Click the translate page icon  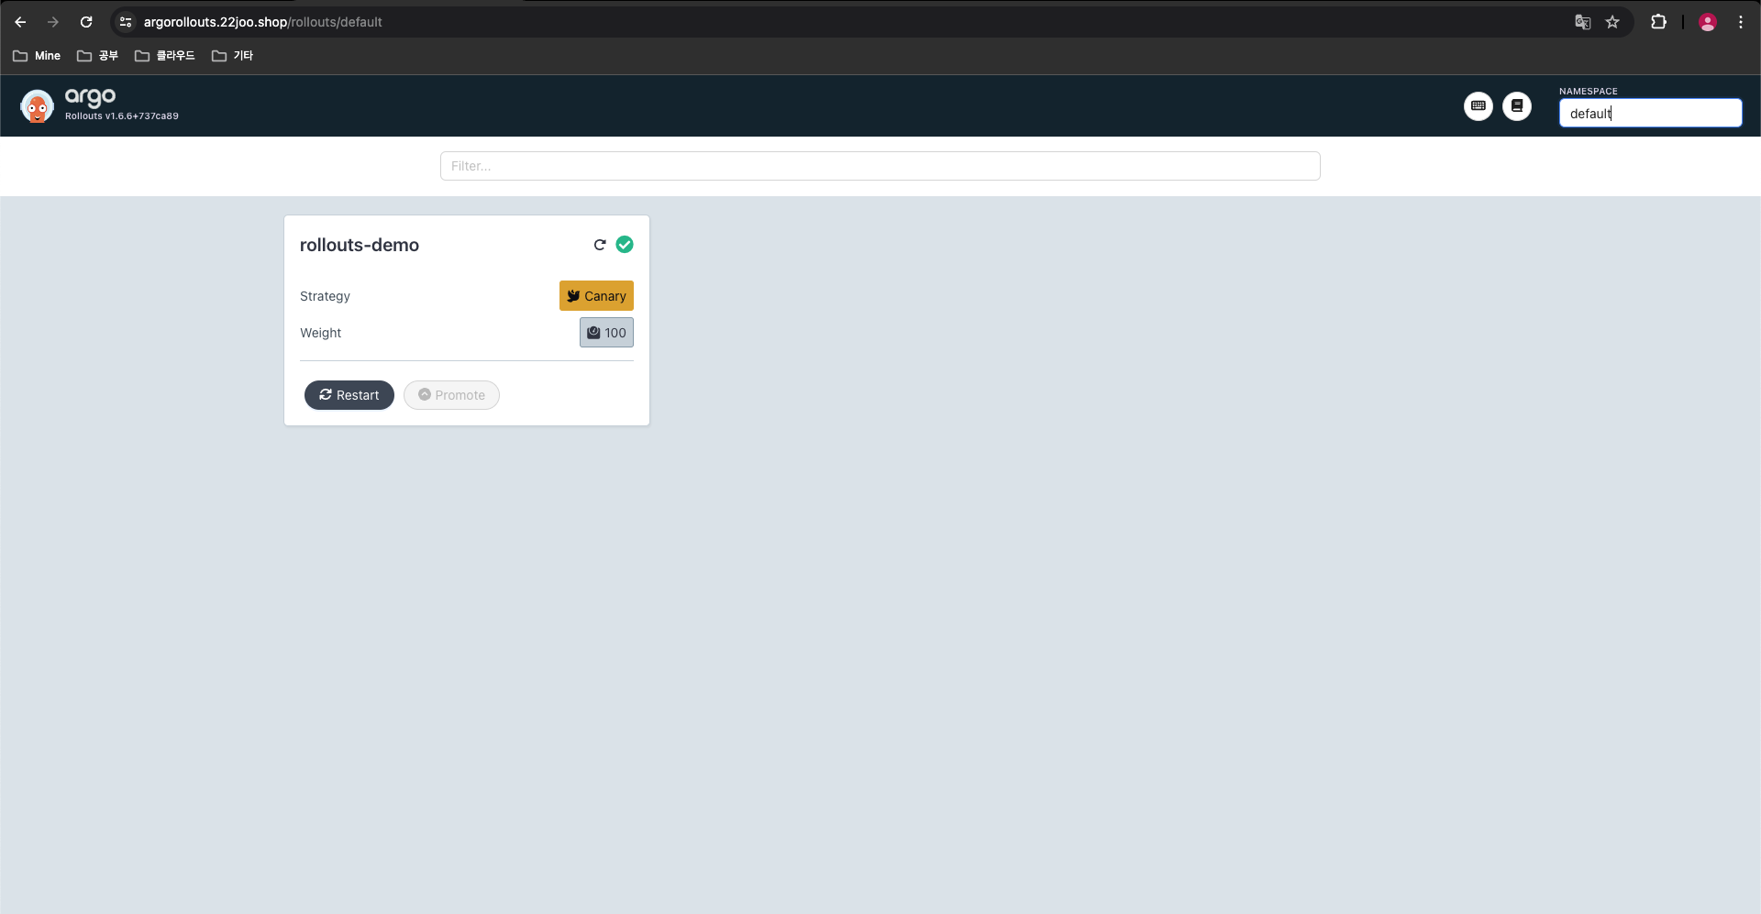1582,22
